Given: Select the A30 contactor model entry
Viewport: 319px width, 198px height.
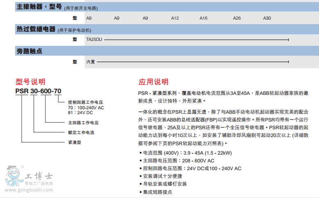Looking at the screenshot, I should [x=267, y=18].
